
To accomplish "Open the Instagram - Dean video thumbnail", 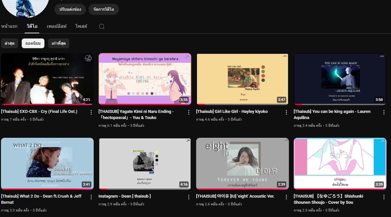I will [x=145, y=163].
